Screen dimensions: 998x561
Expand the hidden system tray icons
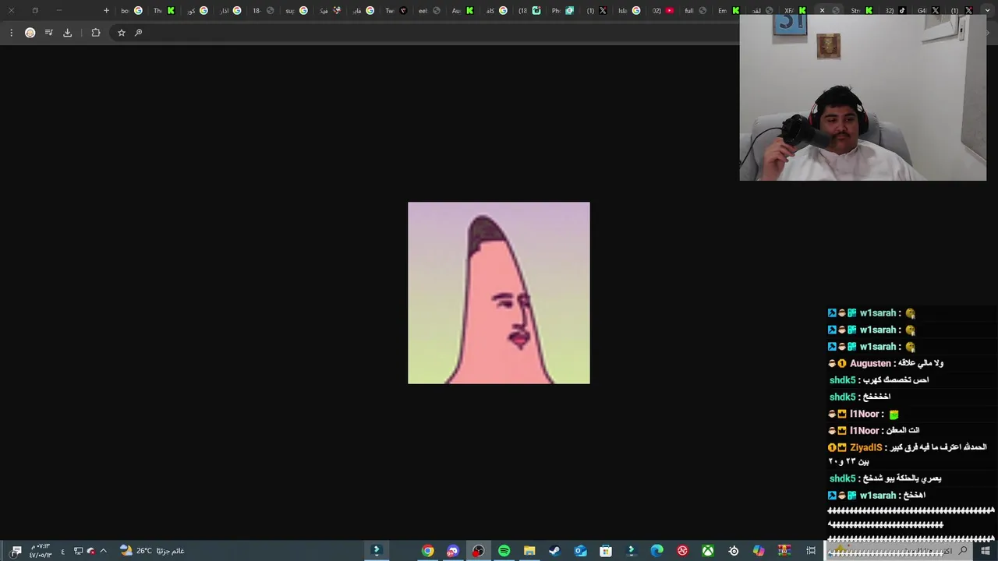103,551
